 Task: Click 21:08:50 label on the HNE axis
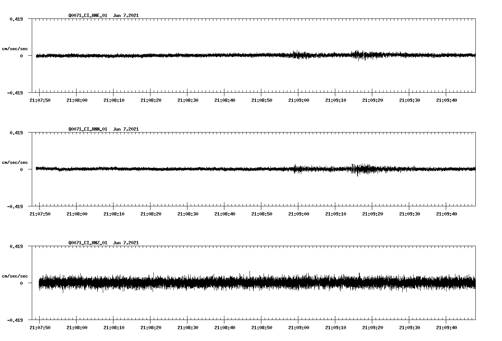coord(262,100)
